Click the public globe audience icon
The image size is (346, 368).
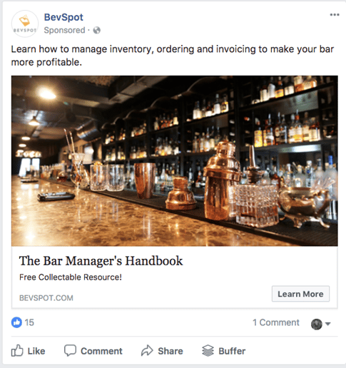tap(97, 30)
